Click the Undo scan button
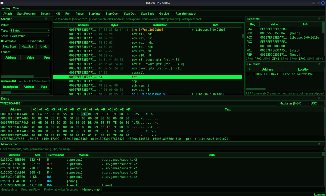The width and height of the screenshot is (326, 196). tap(44, 46)
